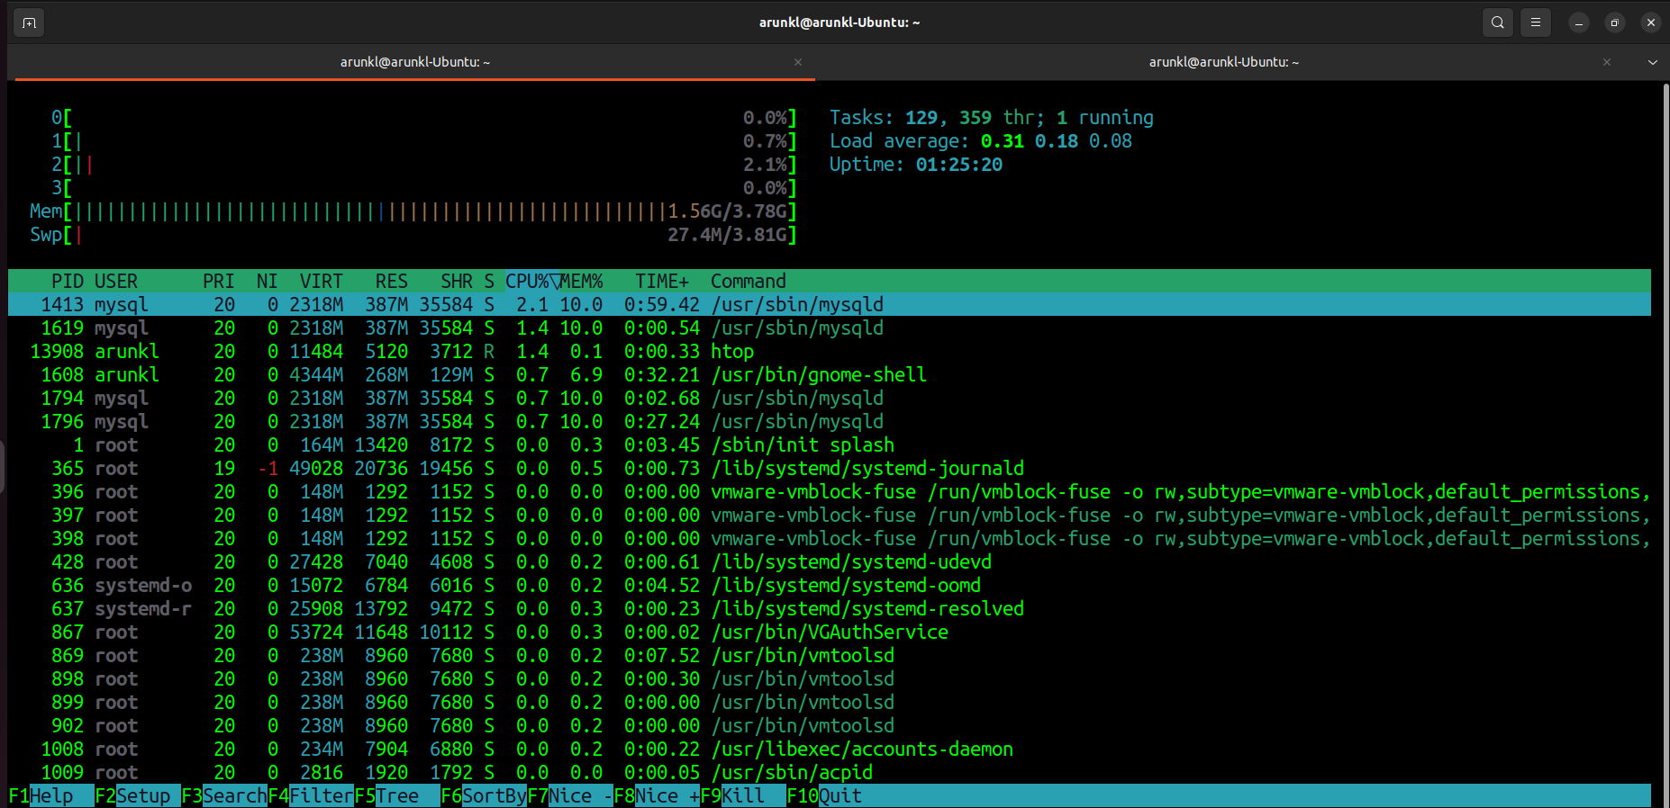Sort by the Command column header
The image size is (1670, 808).
[x=749, y=281]
